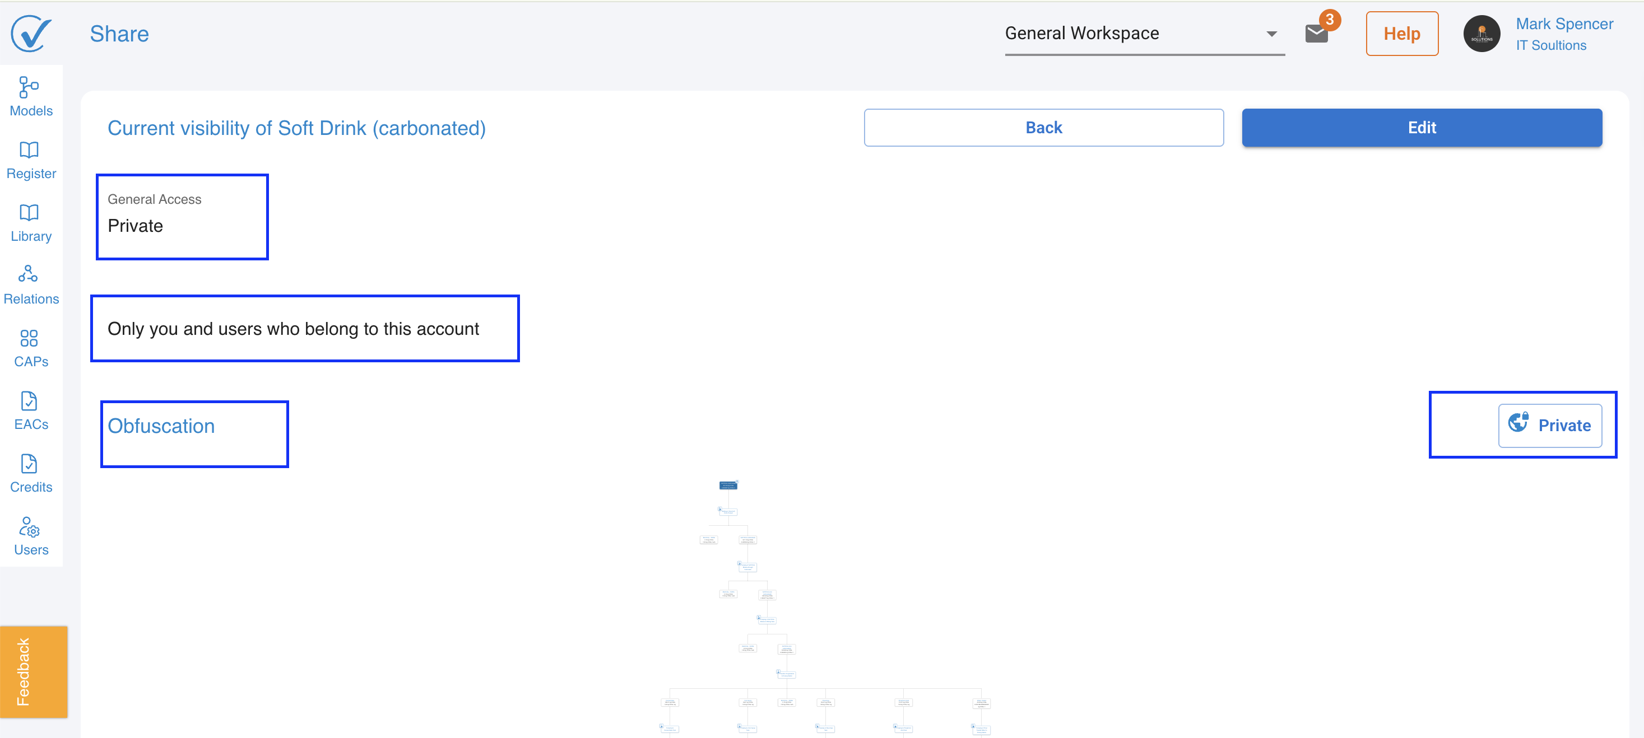Open the CAPs grid icon
The height and width of the screenshot is (738, 1644).
click(x=29, y=338)
